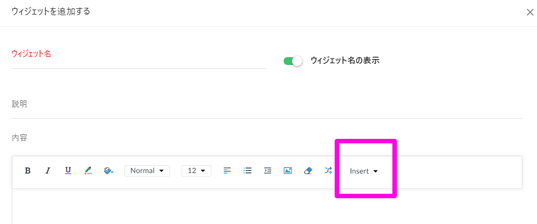Expand the font size 12 dropdown

(196, 171)
